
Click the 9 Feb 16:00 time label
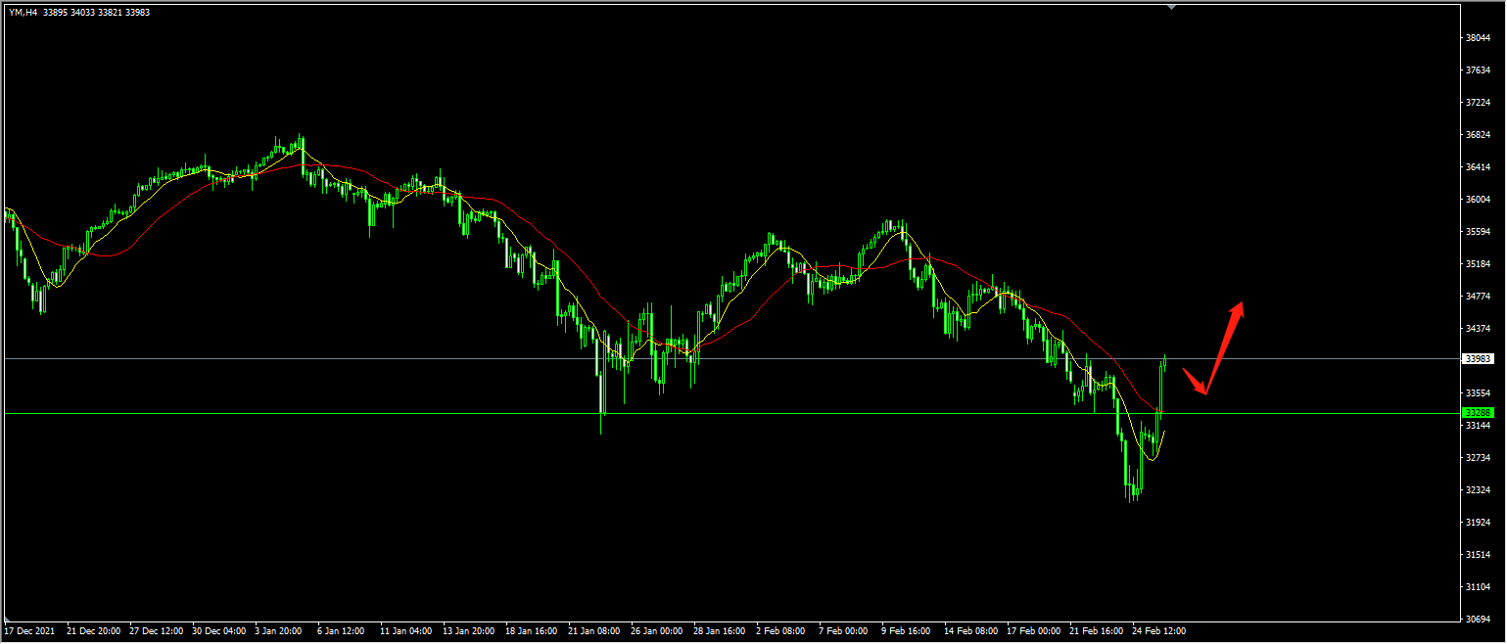[x=906, y=631]
